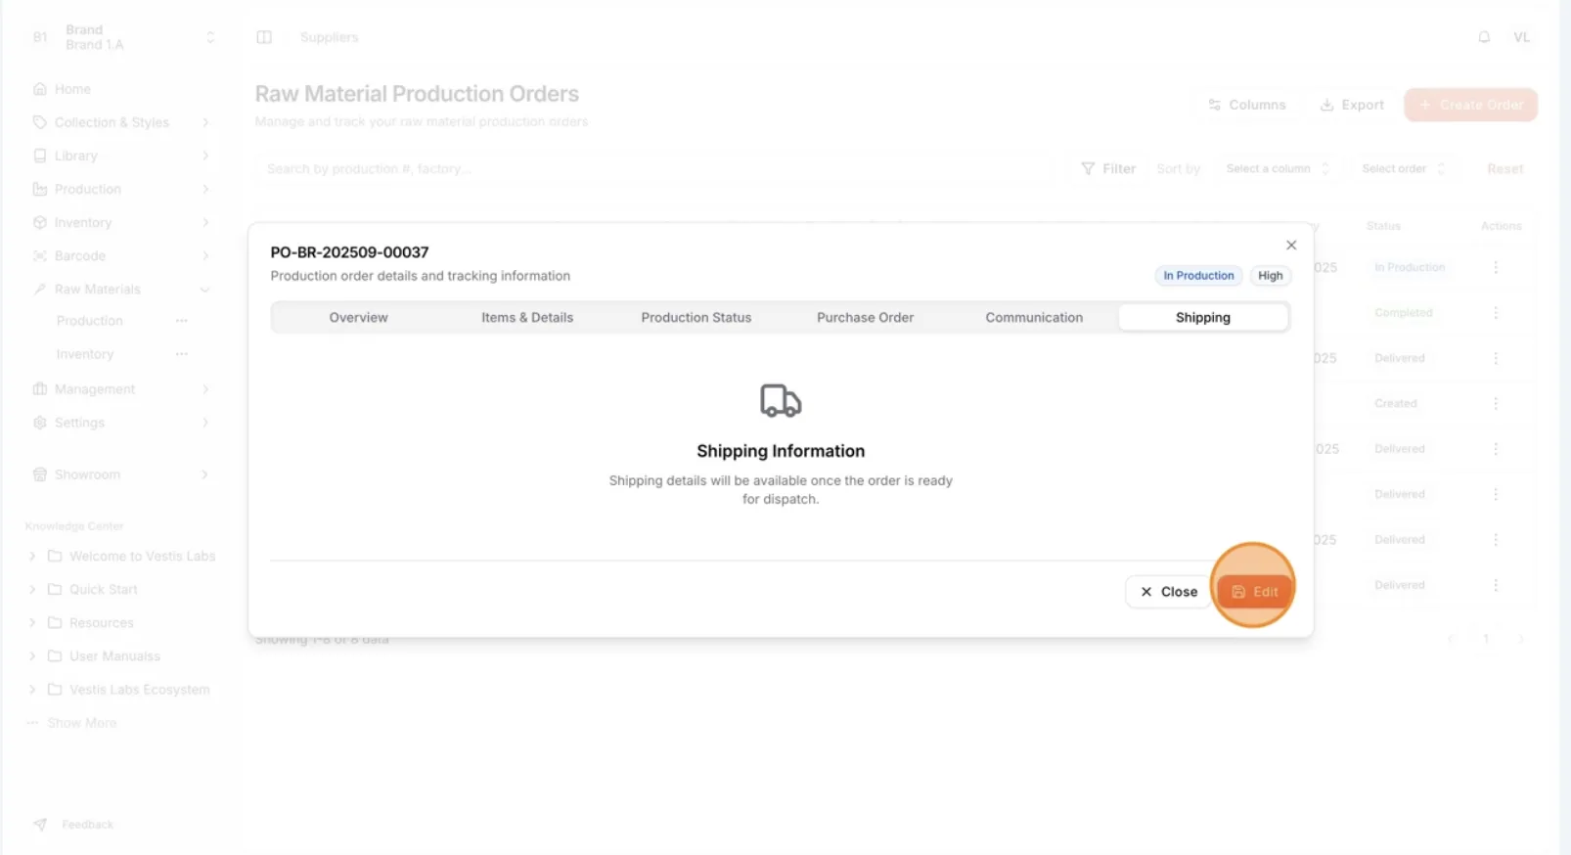Open the Select order dropdown
Viewport: 1571px width, 855px height.
pyautogui.click(x=1403, y=168)
